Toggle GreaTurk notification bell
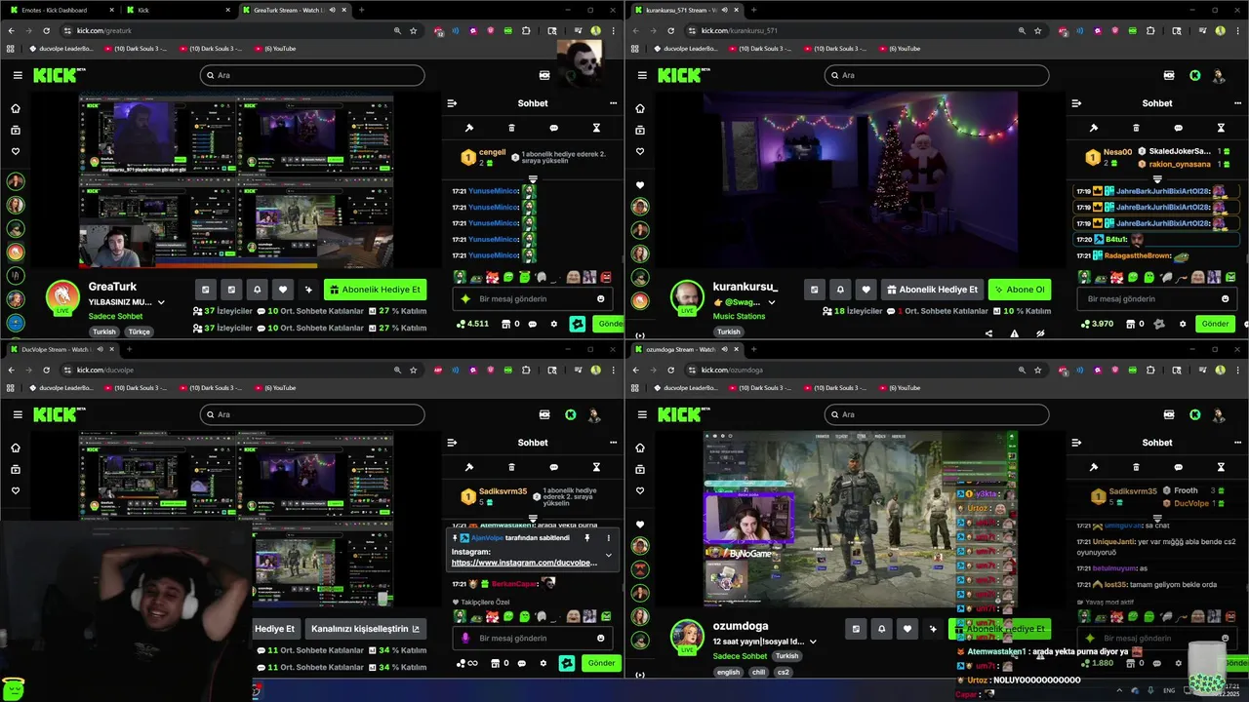 click(x=257, y=290)
